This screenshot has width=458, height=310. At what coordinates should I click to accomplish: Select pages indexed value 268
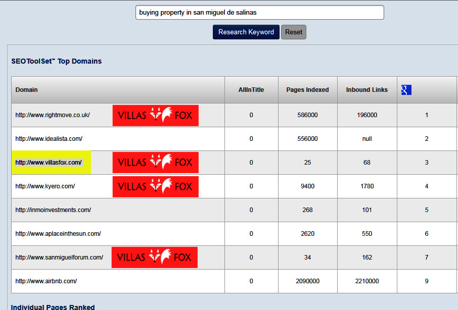click(307, 210)
